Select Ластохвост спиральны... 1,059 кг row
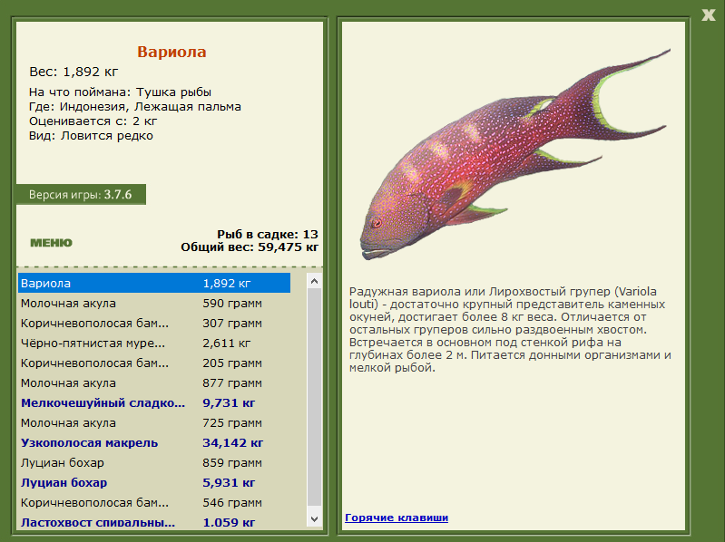 pyautogui.click(x=154, y=522)
